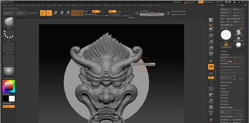Adjust the Z Intensity slider
This screenshot has height=123, width=249.
[121, 14]
